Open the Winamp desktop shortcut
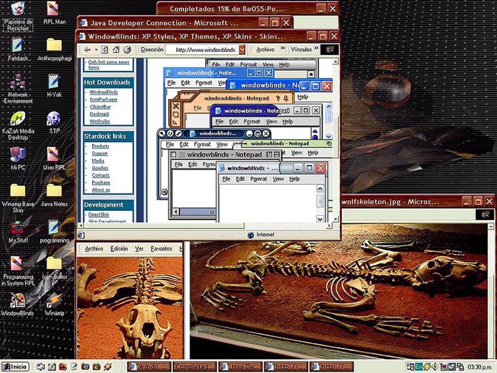Viewport: 497px width, 373px height. pos(54,301)
